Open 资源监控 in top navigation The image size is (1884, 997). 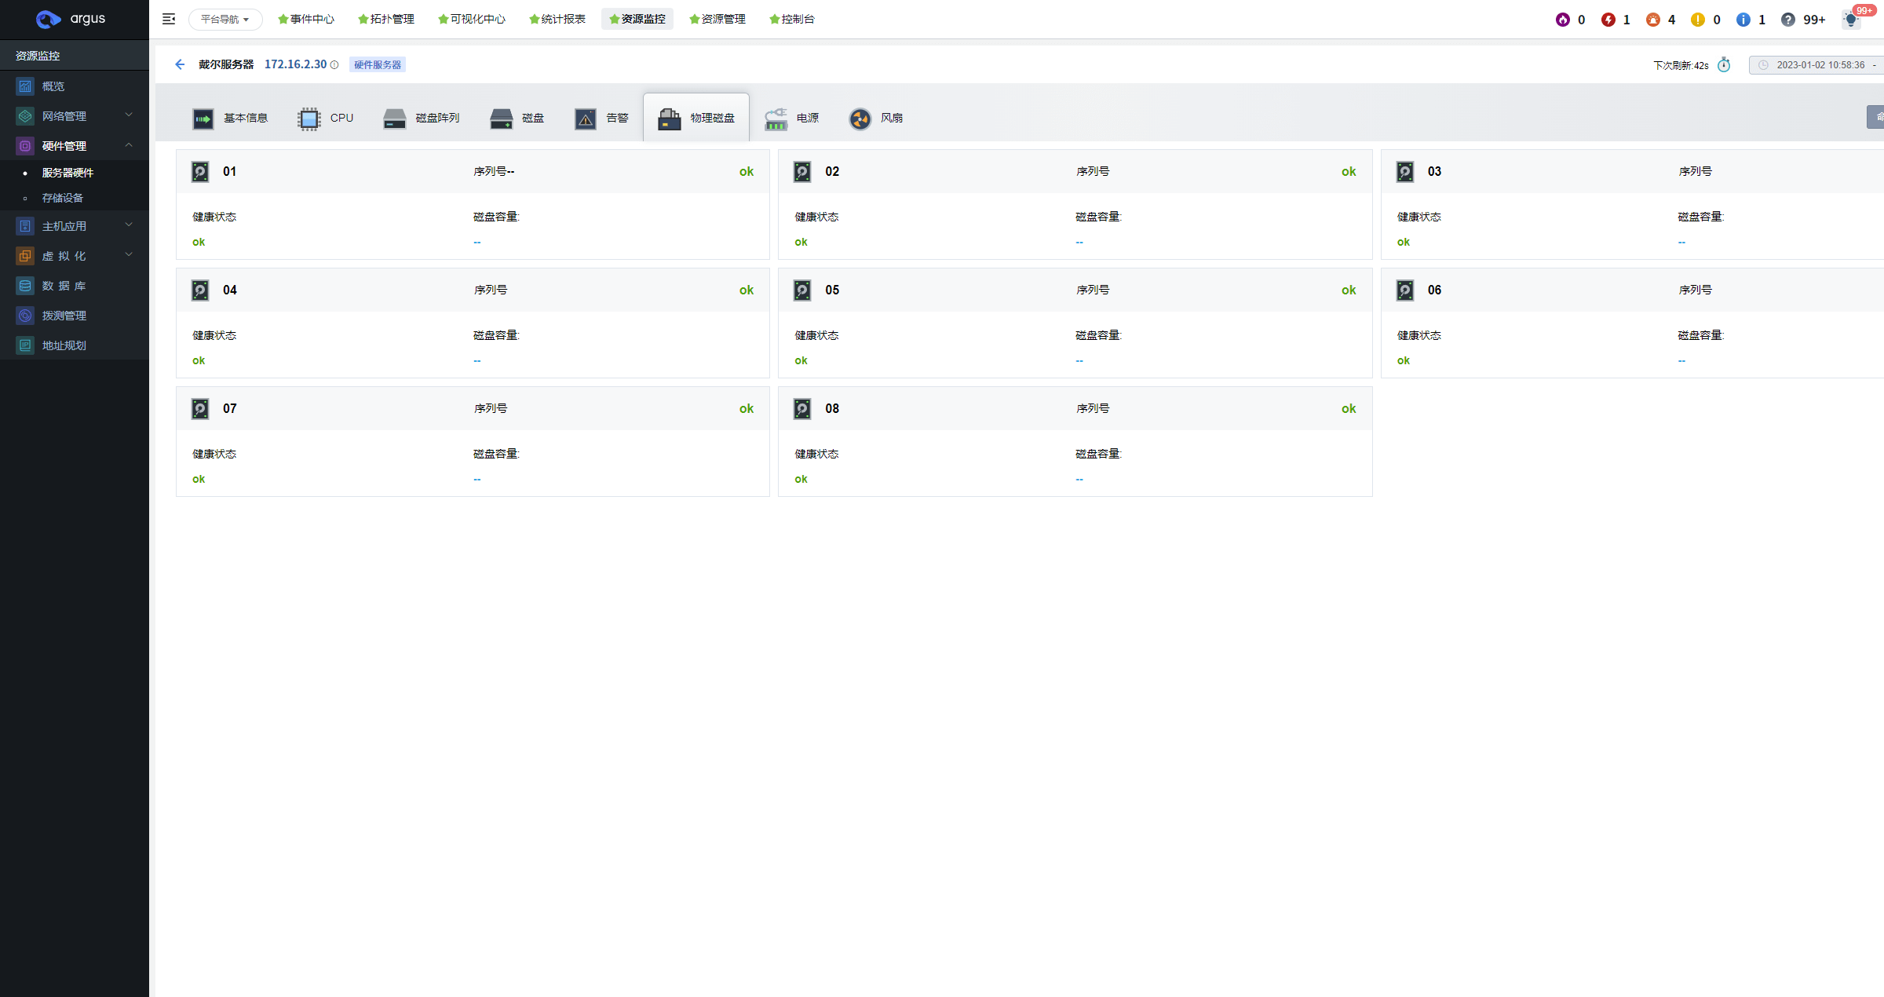click(637, 19)
